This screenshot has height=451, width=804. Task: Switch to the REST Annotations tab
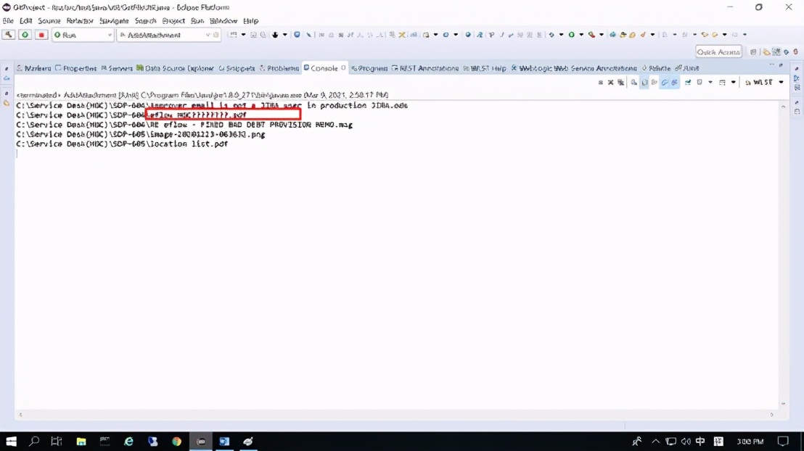(425, 68)
